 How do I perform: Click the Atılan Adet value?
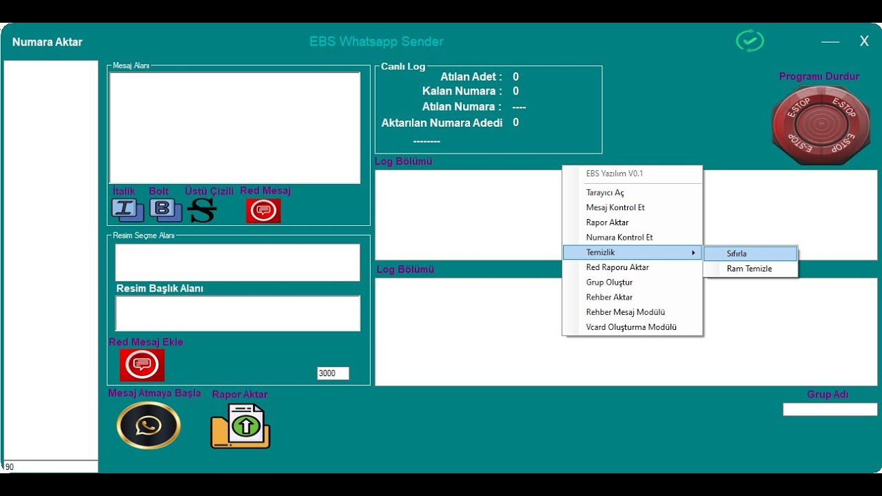click(515, 76)
